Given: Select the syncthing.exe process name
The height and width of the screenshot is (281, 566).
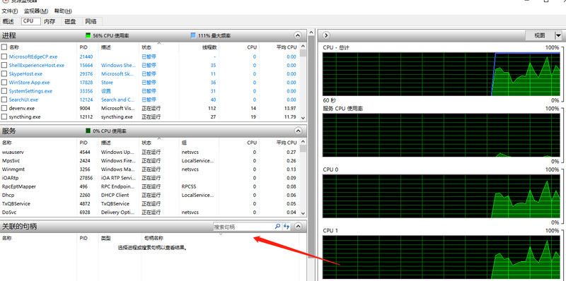Looking at the screenshot, I should 25,116.
